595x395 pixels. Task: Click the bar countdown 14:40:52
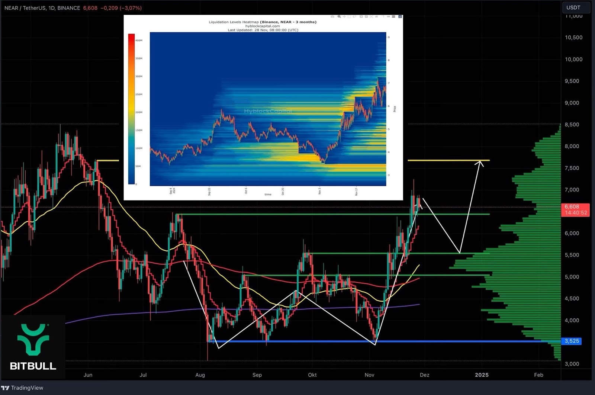coord(576,213)
